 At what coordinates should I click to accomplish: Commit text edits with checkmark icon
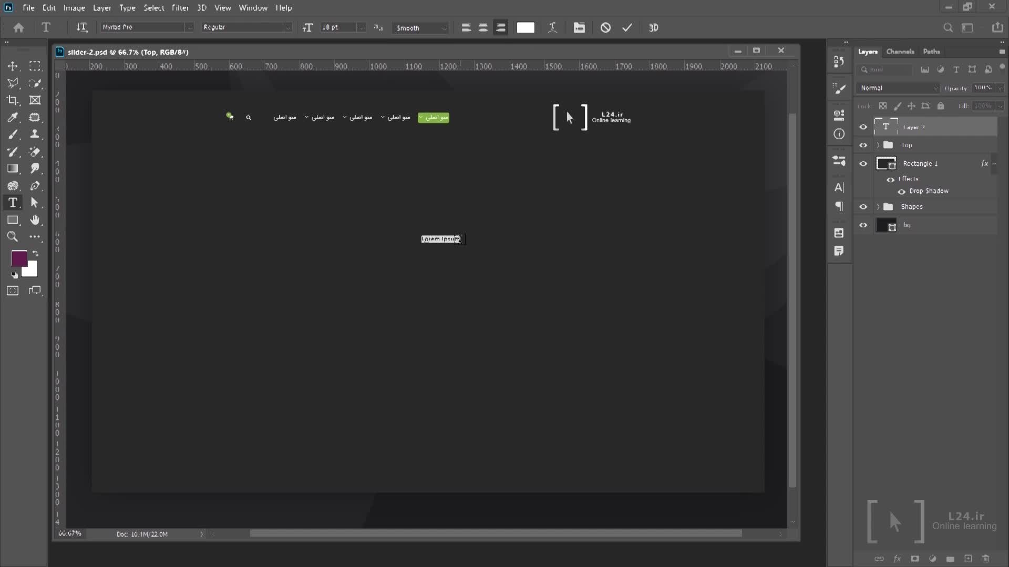click(627, 28)
